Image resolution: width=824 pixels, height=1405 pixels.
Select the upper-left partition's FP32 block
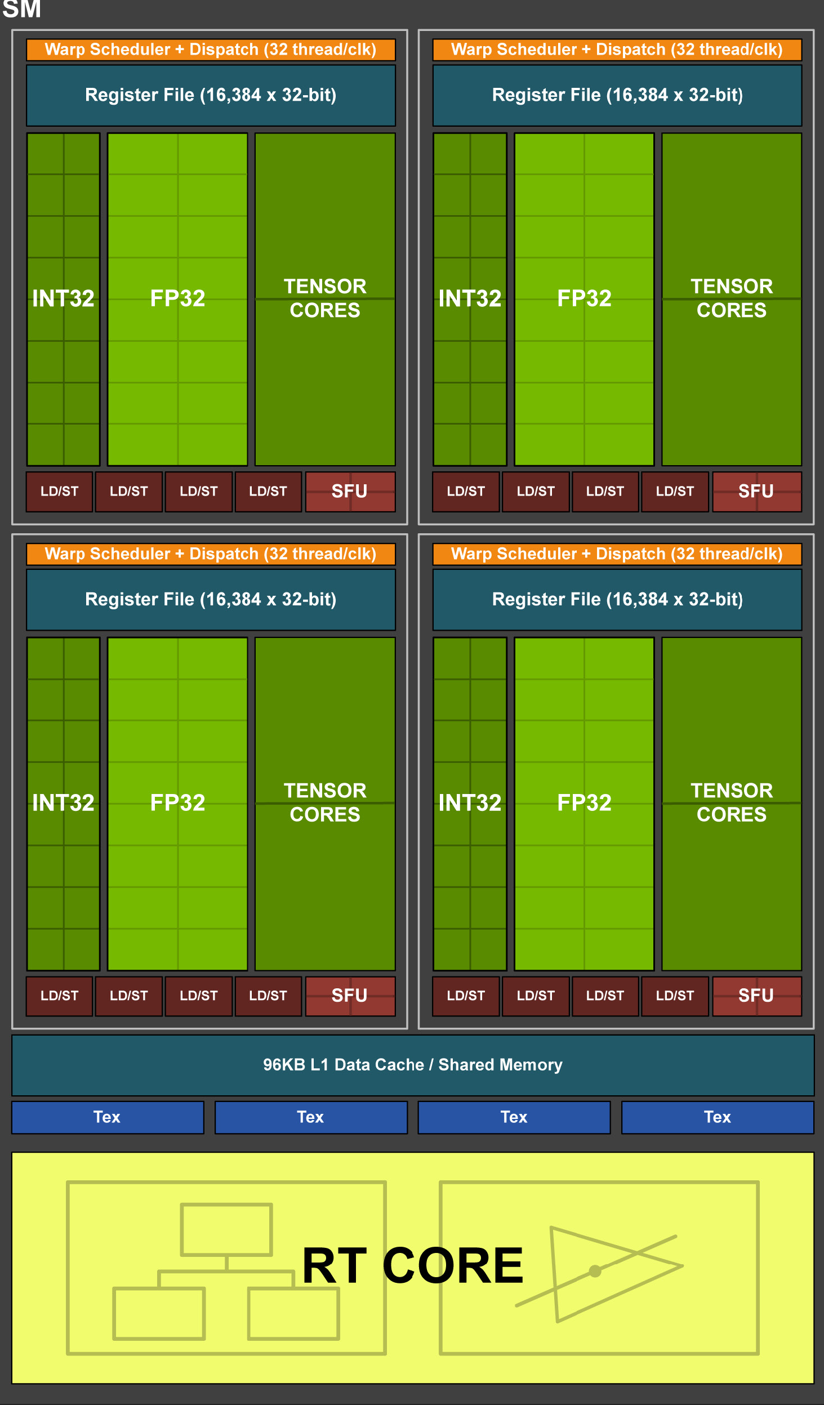[x=177, y=299]
